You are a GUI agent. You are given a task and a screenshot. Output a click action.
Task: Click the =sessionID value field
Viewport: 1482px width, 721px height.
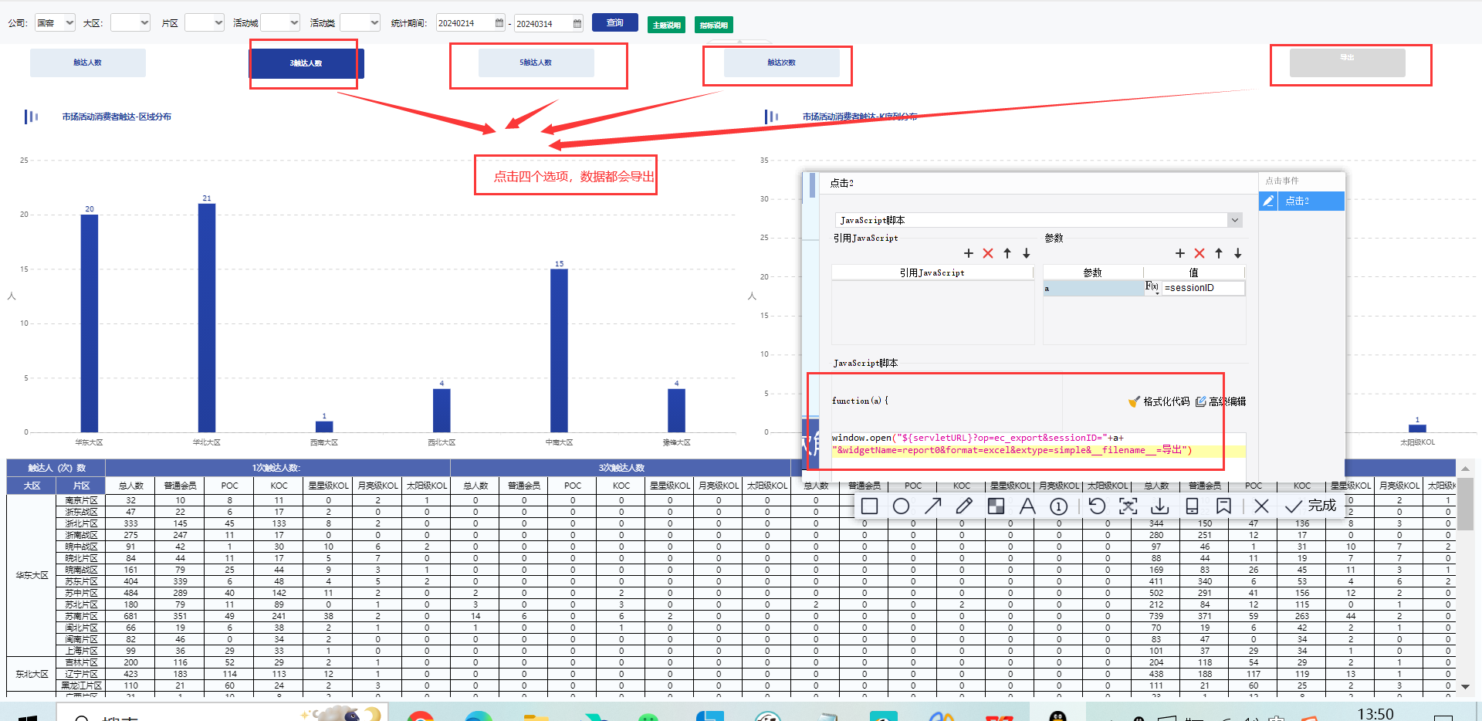tap(1203, 288)
